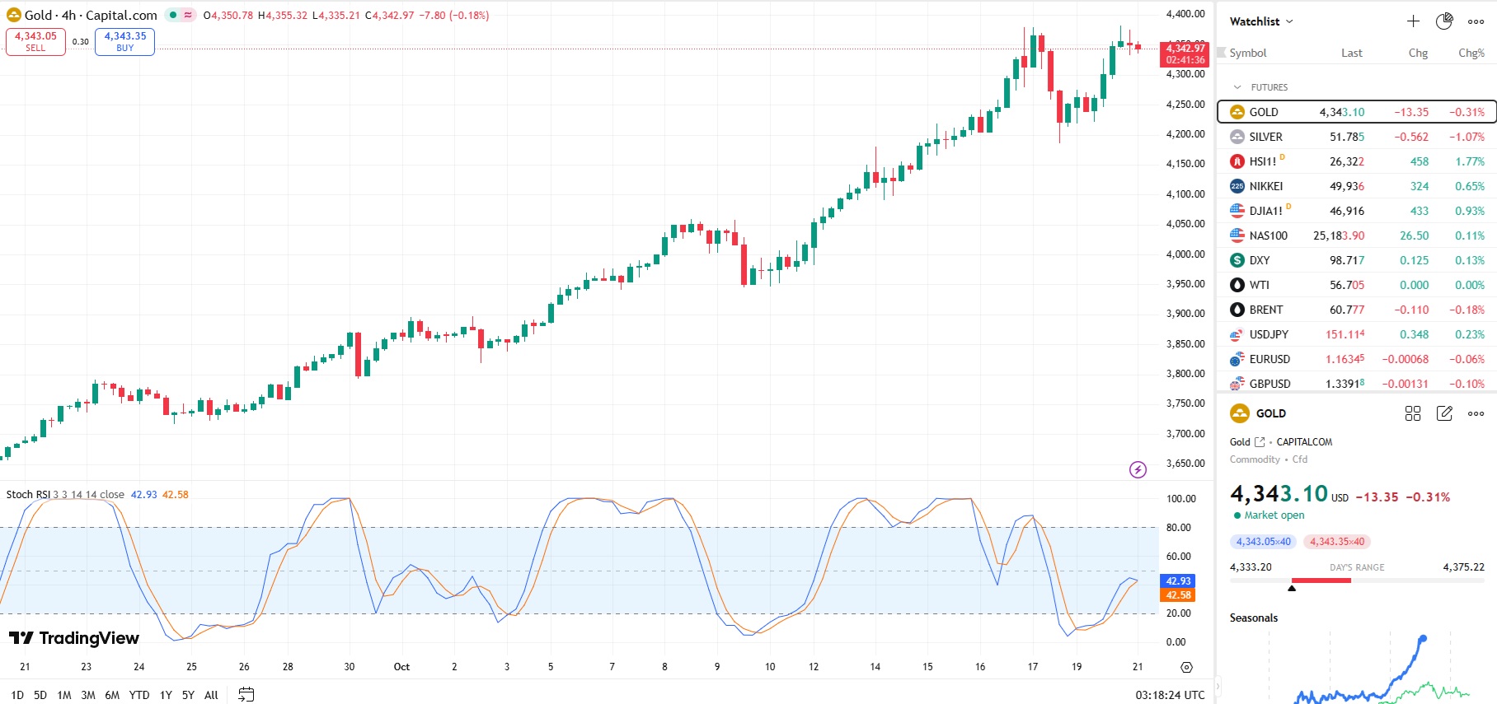Switch to YTD time range
This screenshot has width=1497, height=704.
pyautogui.click(x=139, y=695)
